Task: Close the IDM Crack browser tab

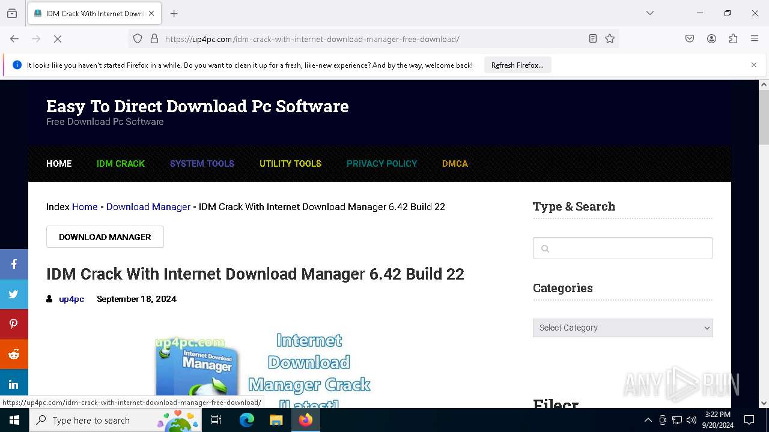Action: 151,13
